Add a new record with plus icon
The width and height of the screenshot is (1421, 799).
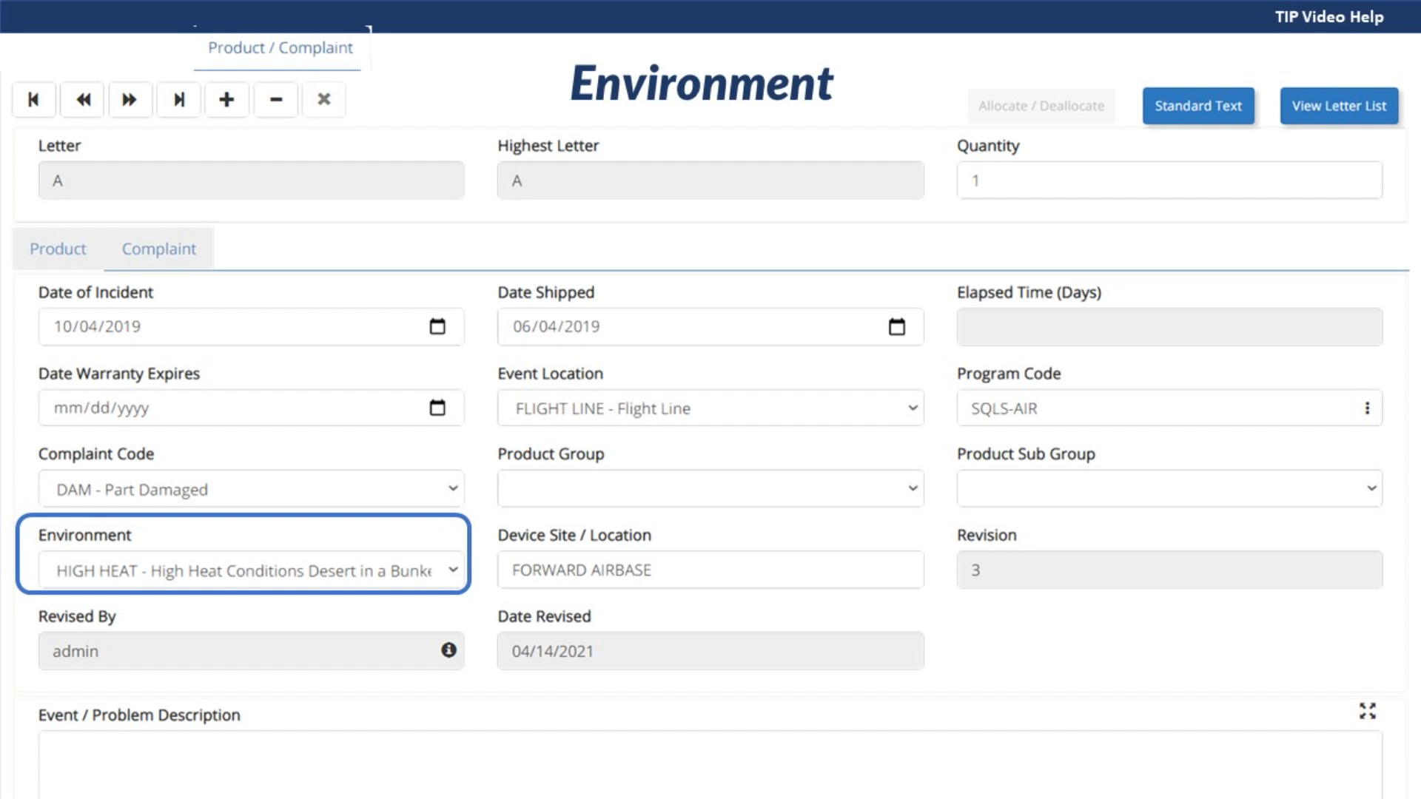click(226, 100)
